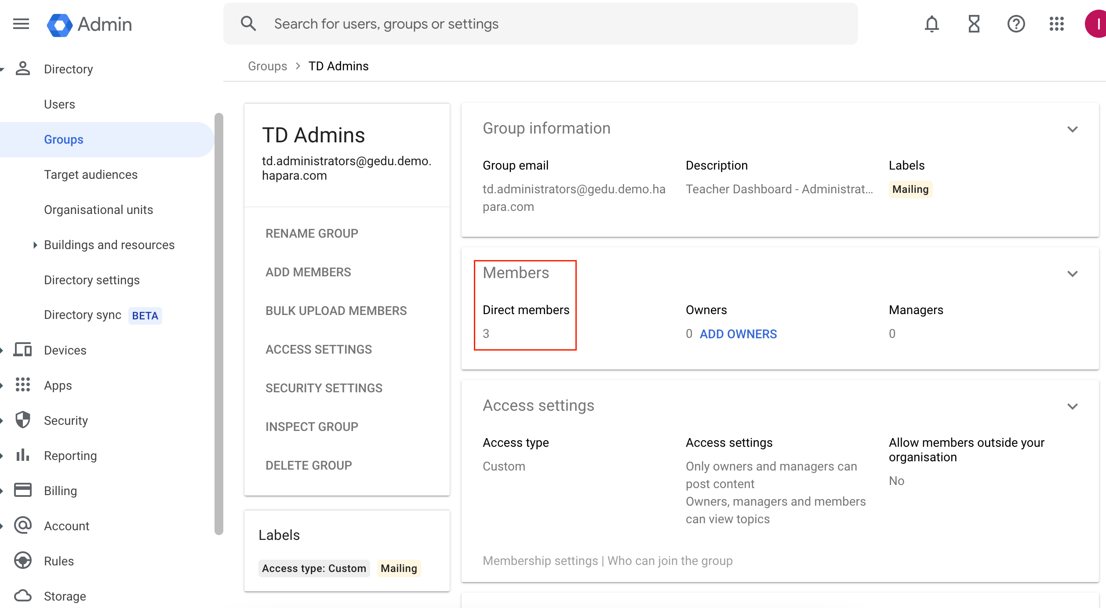1106x608 pixels.
Task: Select Groups in the sidebar
Action: click(106, 139)
